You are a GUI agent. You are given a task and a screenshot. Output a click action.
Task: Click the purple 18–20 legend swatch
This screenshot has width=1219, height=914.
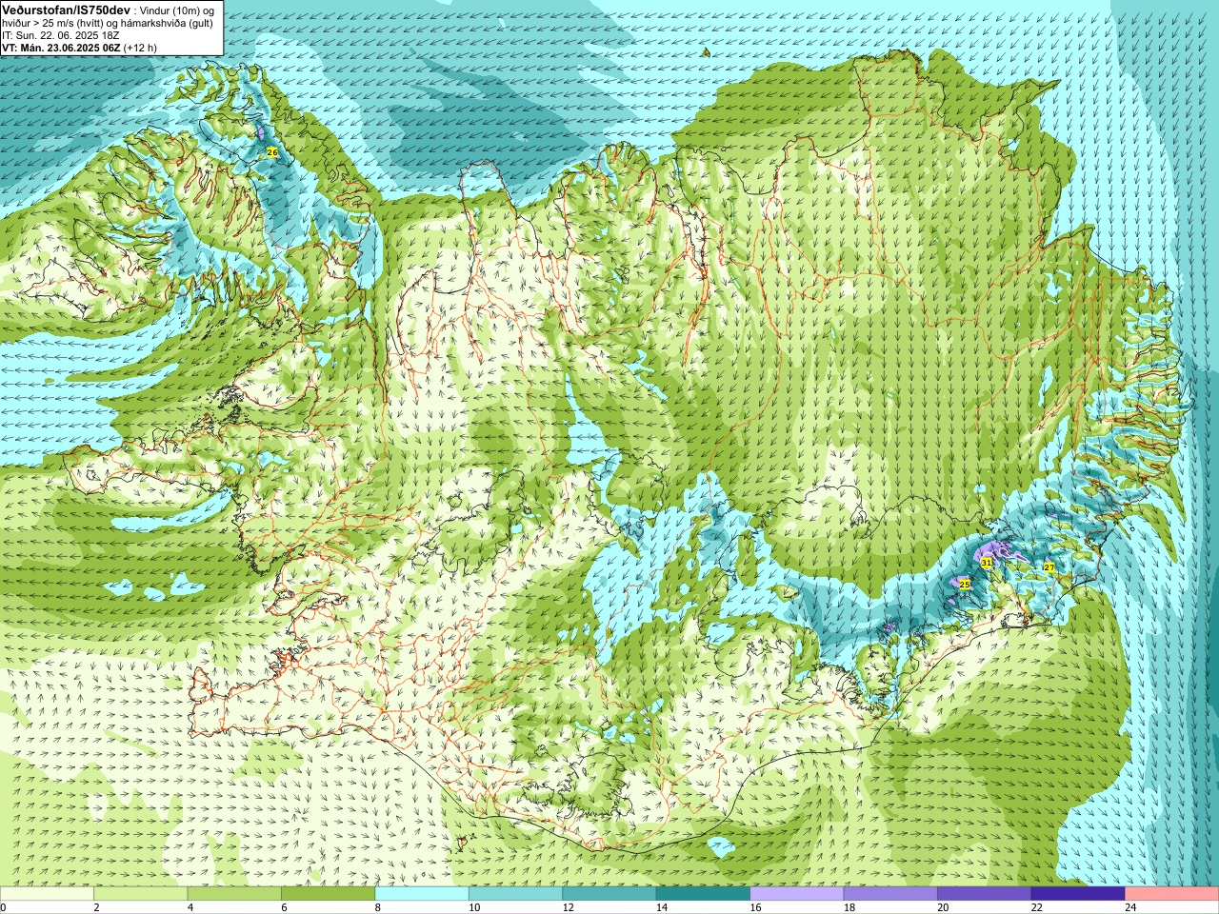890,894
